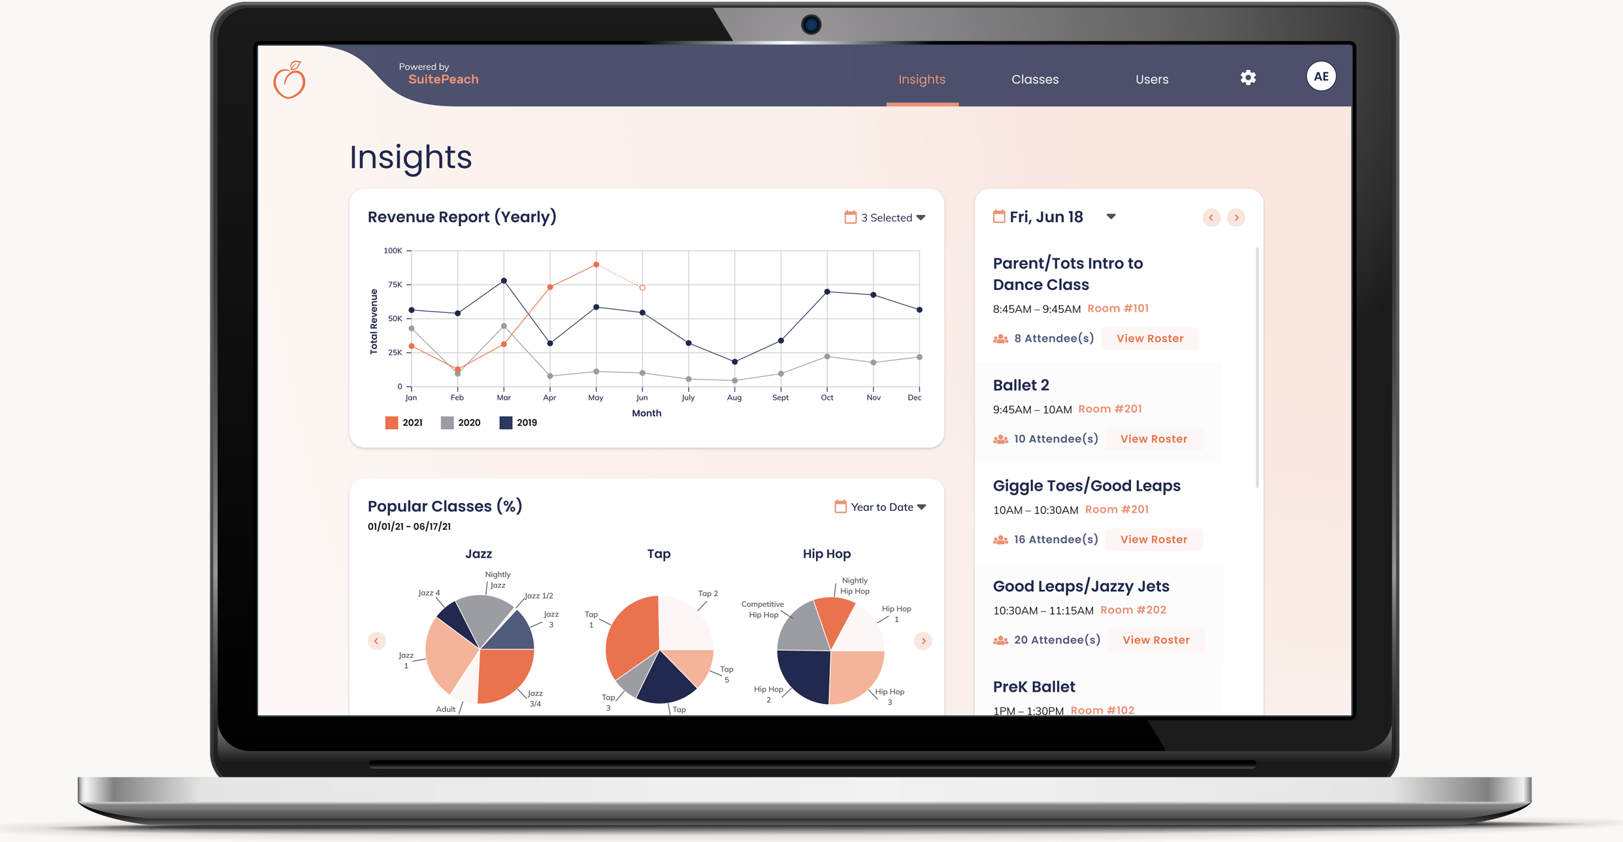Switch to the Users tab
Viewport: 1623px width, 842px height.
click(x=1152, y=77)
